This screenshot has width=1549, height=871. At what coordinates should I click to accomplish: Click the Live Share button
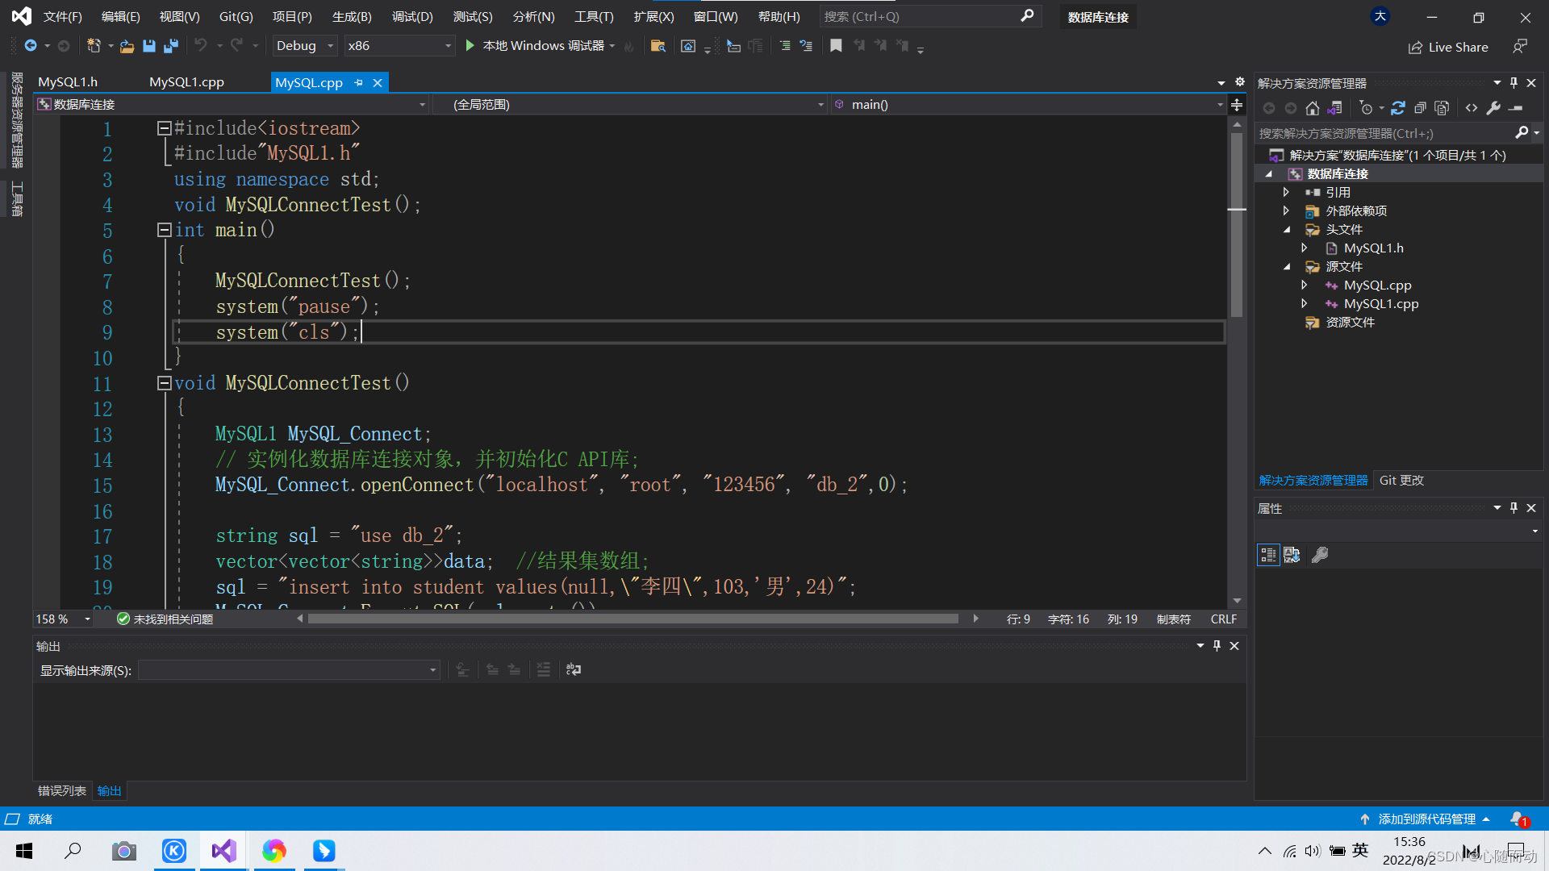(1448, 48)
